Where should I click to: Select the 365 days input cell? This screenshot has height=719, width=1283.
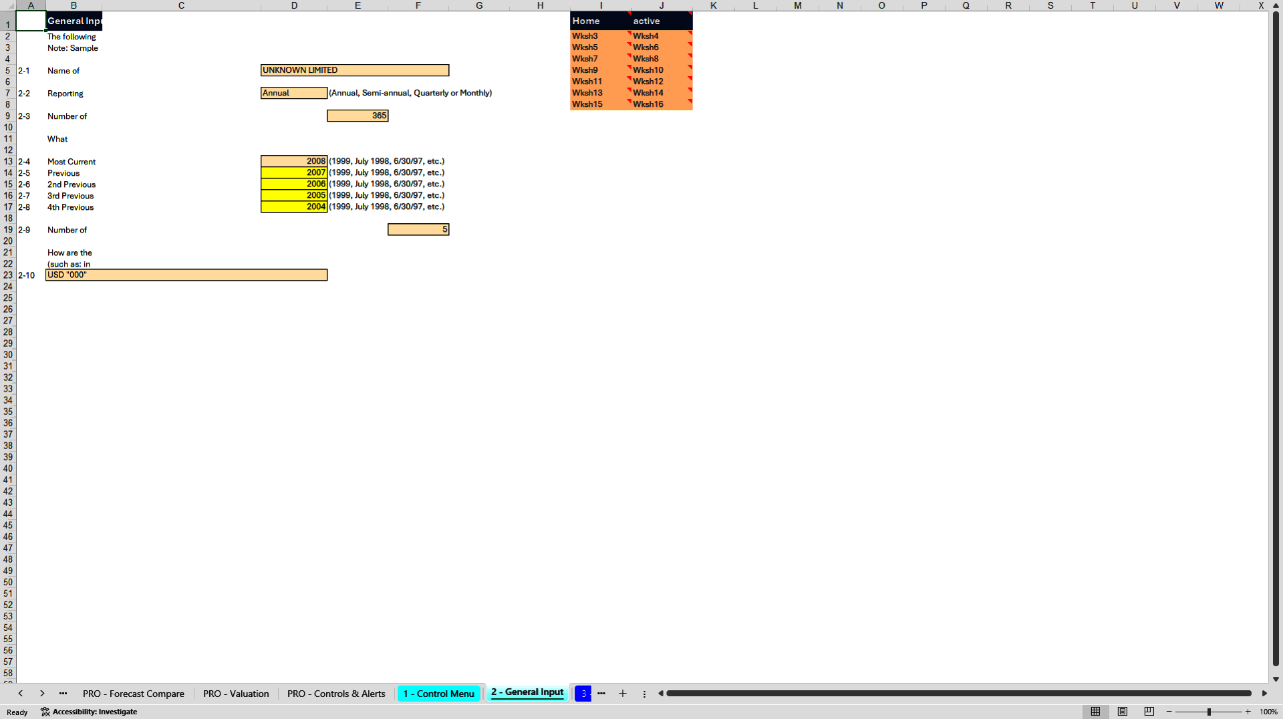pos(358,116)
